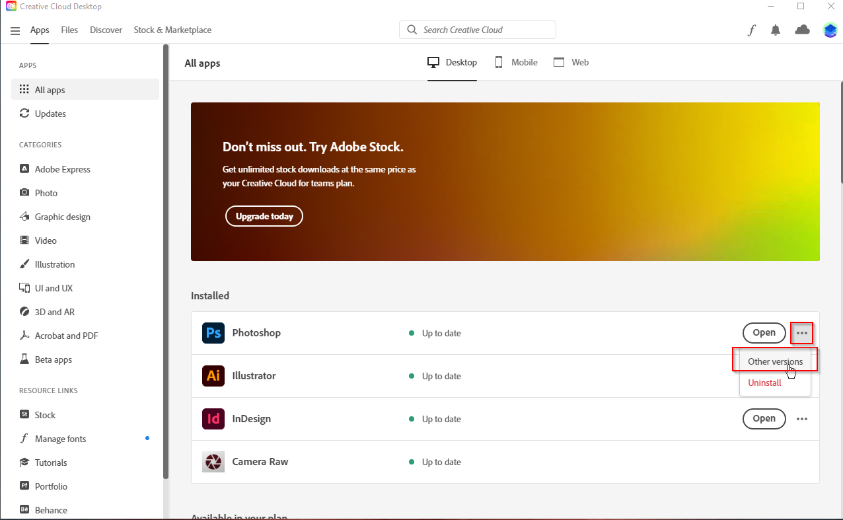The width and height of the screenshot is (843, 520).
Task: Click the Photoshop app icon
Action: [x=213, y=333]
